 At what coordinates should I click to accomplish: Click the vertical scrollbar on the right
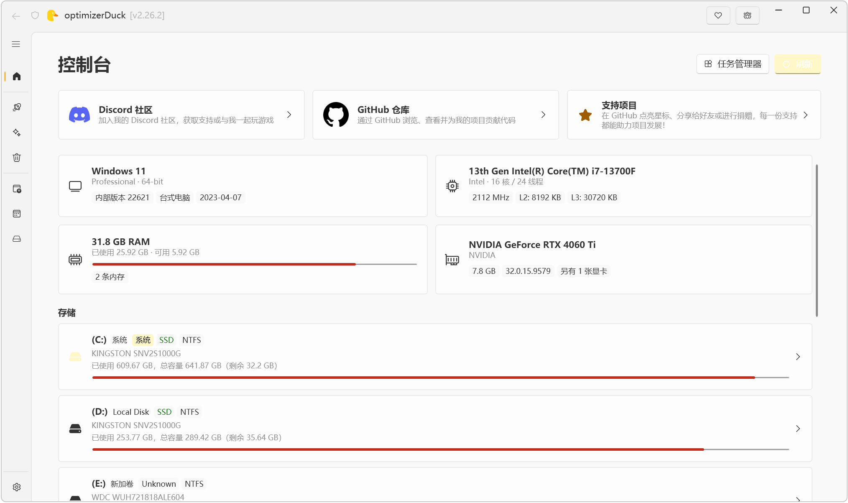click(x=817, y=240)
